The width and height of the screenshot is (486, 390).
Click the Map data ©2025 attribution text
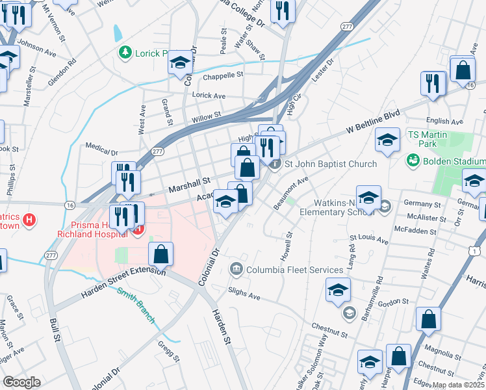pos(459,385)
